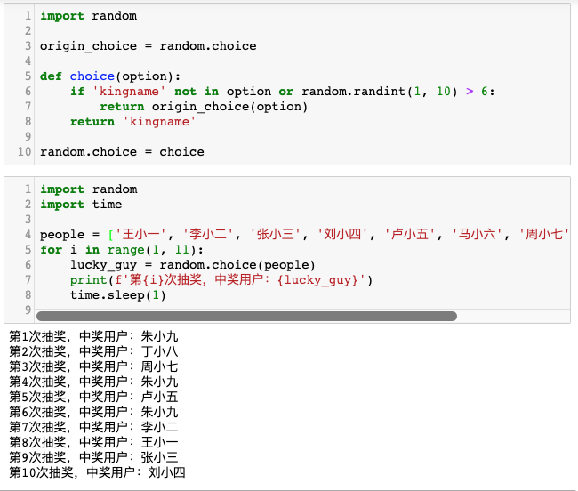The height and width of the screenshot is (491, 578).
Task: Click '张小三' string in people list
Action: click(x=275, y=235)
